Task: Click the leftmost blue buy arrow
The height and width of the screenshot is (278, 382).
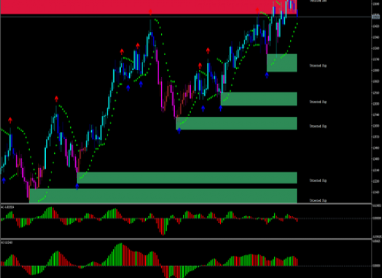Action: coord(3,181)
